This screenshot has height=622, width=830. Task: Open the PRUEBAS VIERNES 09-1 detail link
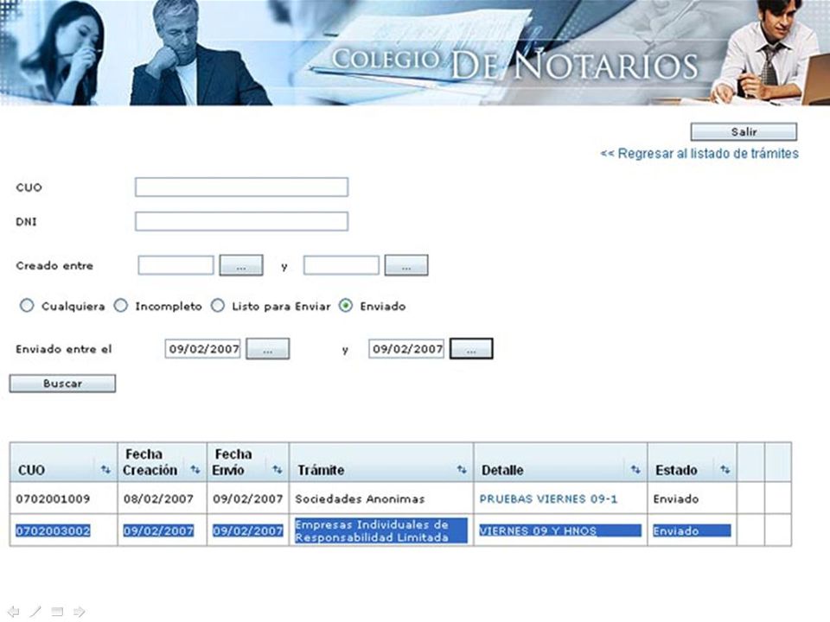coord(548,498)
